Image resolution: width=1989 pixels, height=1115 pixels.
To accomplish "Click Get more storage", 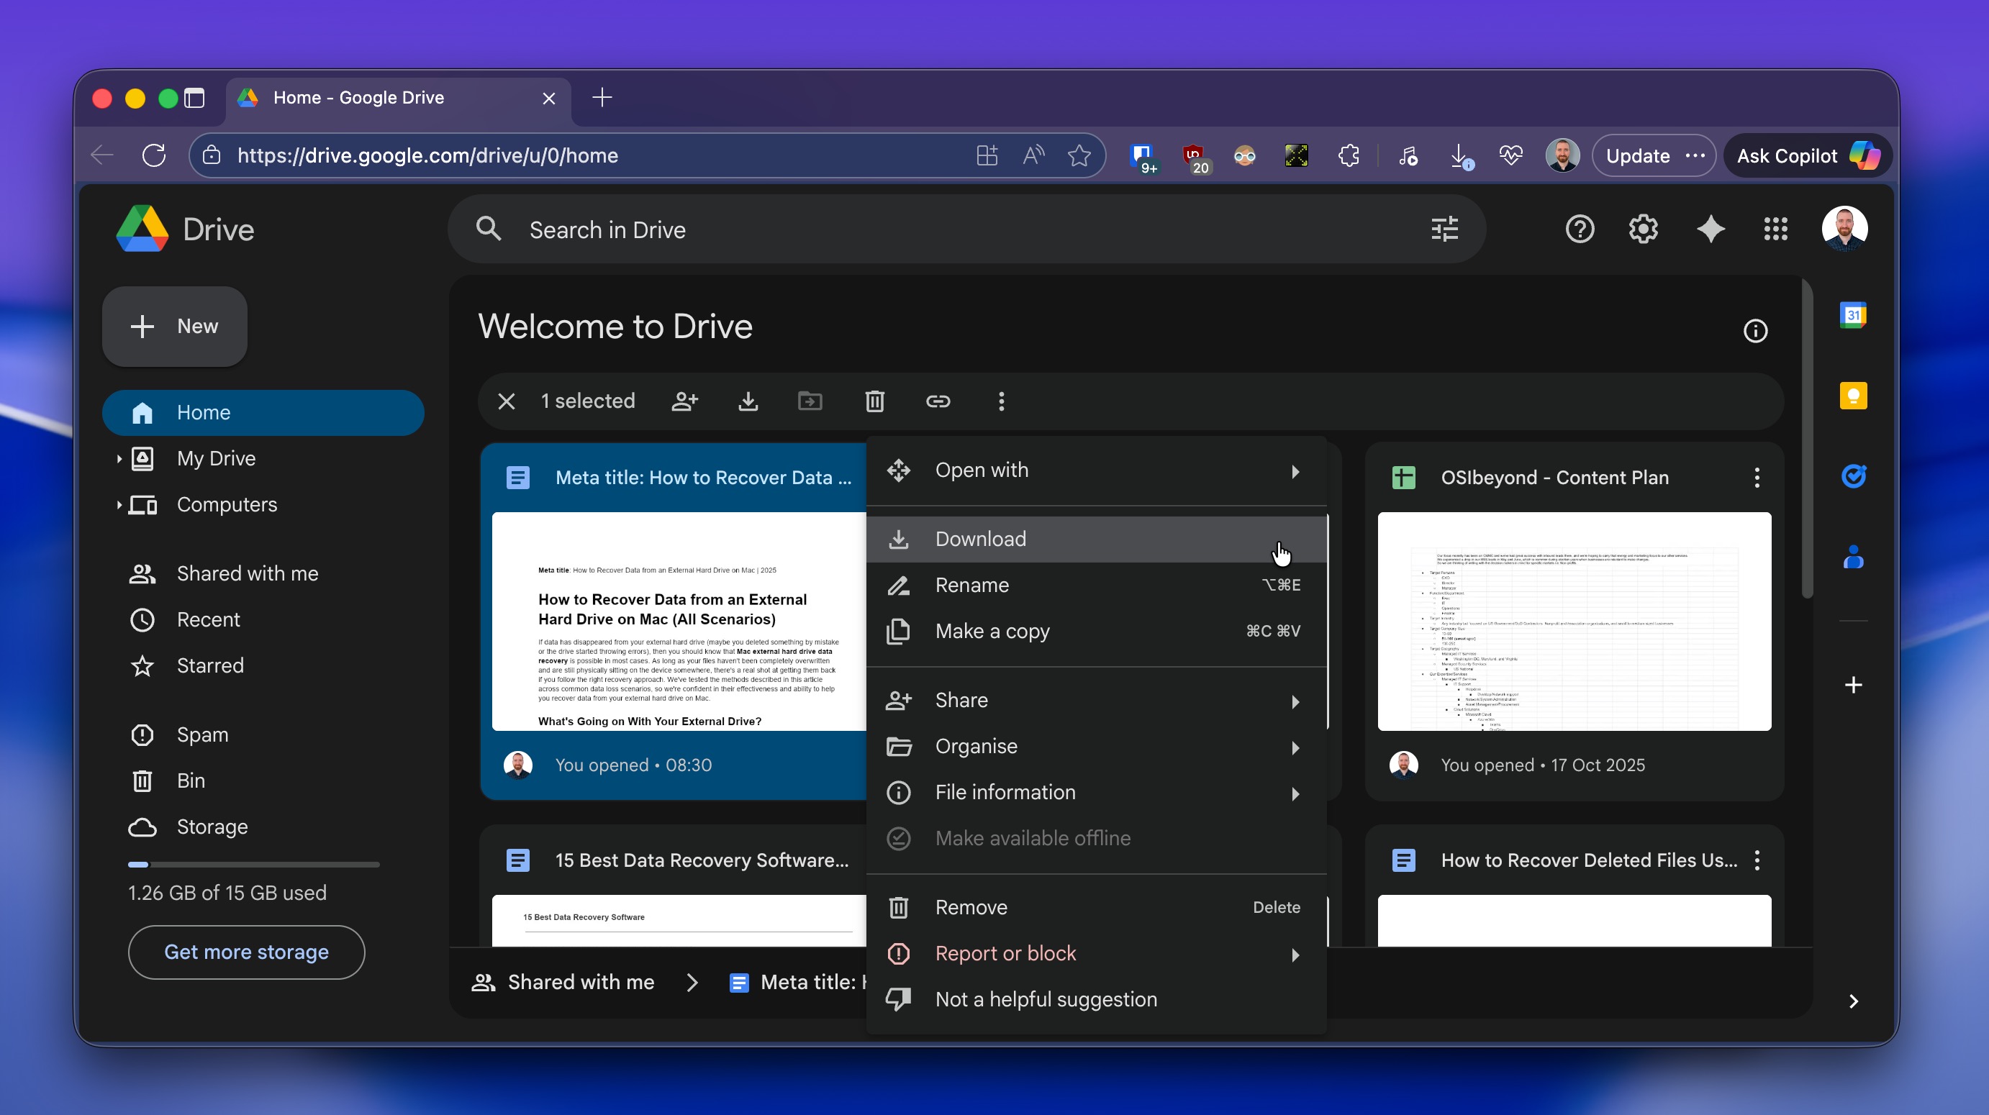I will point(245,952).
